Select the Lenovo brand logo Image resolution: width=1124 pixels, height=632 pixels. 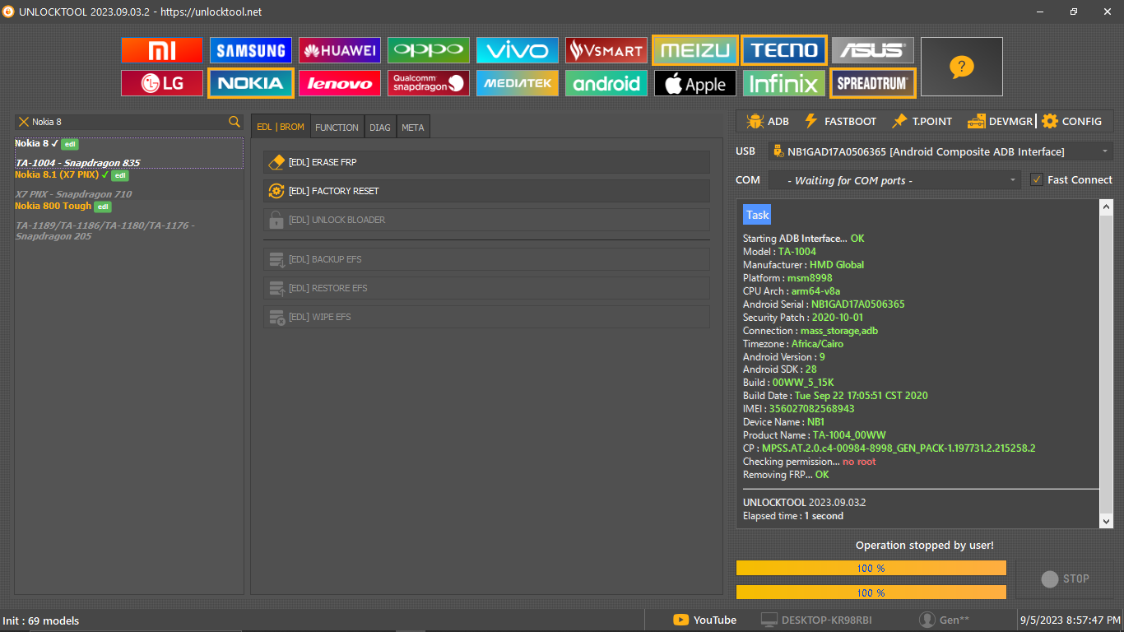click(339, 83)
